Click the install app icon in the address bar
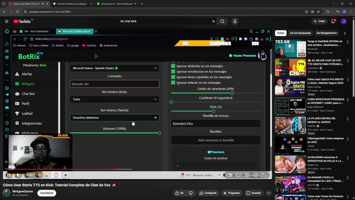Image resolution: width=355 pixels, height=200 pixels. pos(306,12)
